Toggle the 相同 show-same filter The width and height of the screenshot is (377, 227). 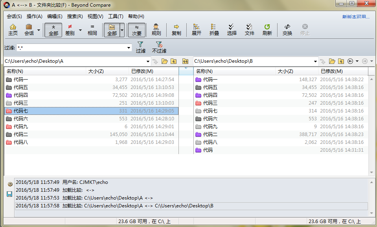92,30
